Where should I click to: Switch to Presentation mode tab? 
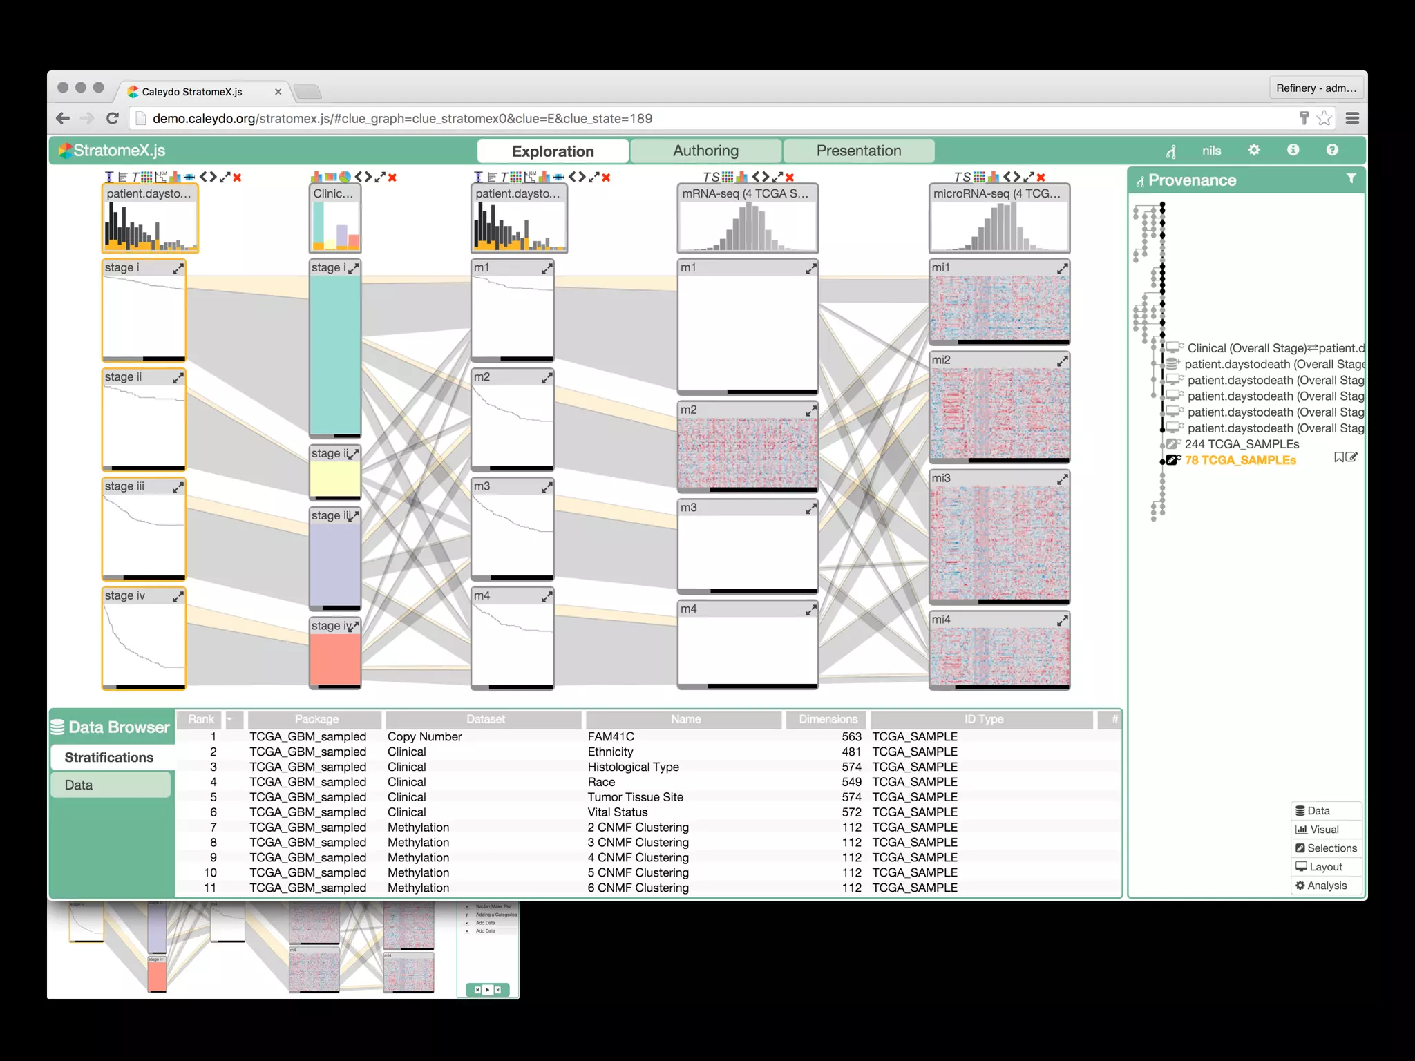coord(859,151)
